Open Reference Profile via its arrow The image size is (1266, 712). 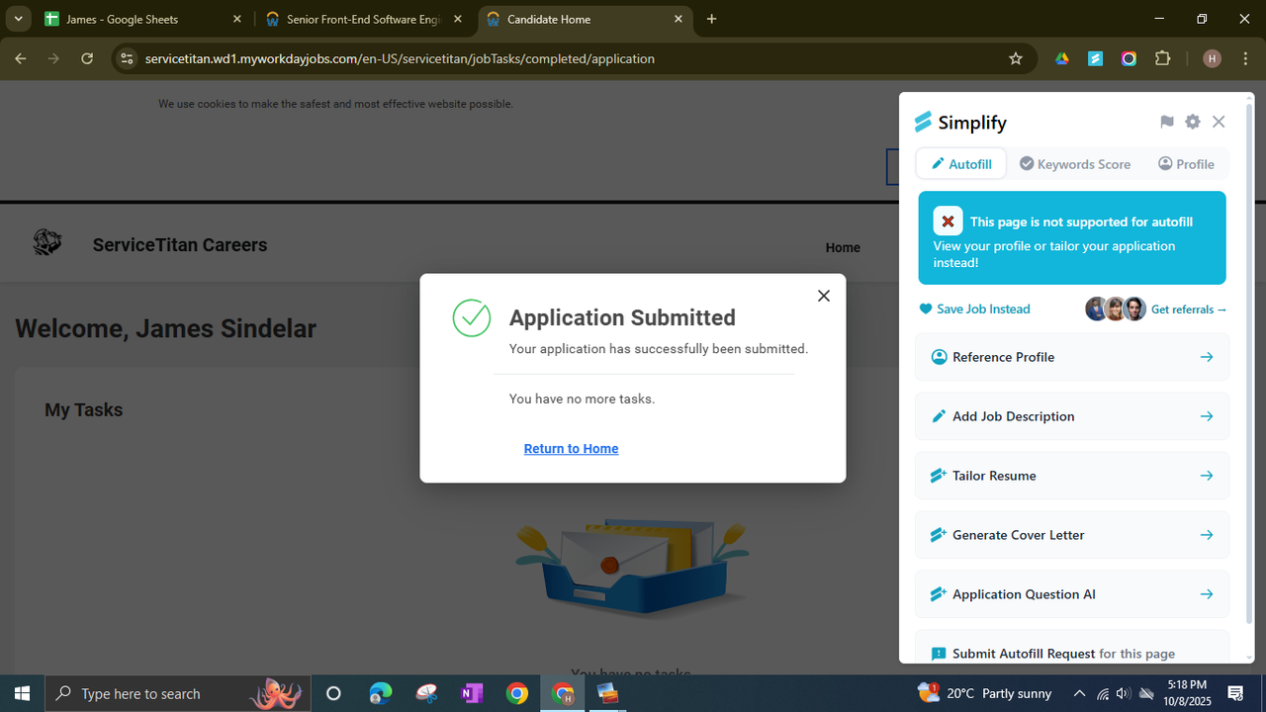[1207, 357]
